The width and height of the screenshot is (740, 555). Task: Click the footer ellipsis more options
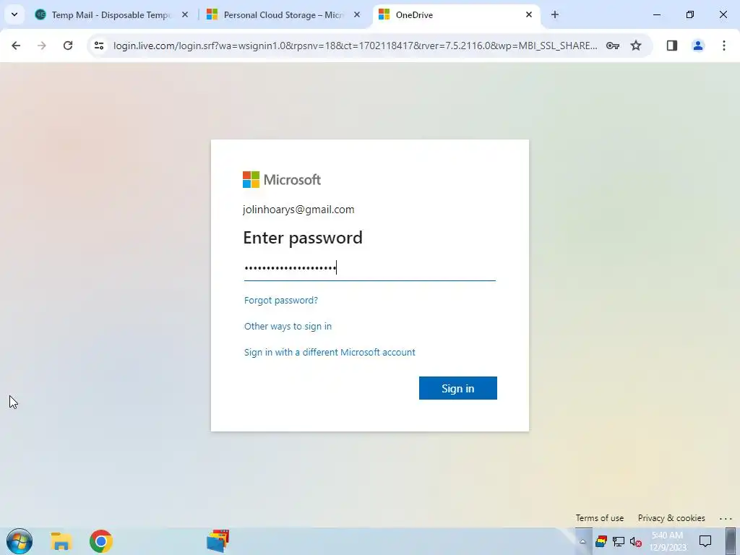[726, 518]
